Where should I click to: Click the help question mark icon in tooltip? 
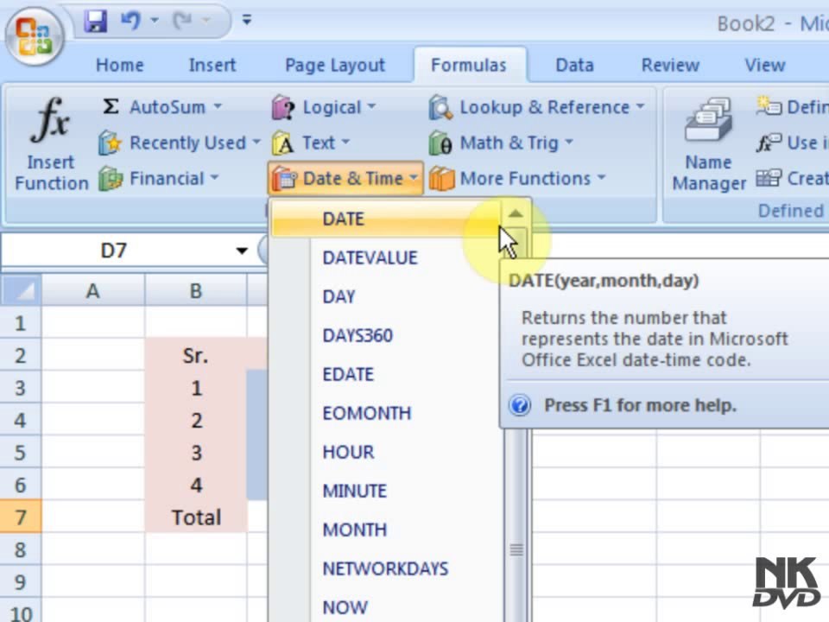[x=520, y=405]
